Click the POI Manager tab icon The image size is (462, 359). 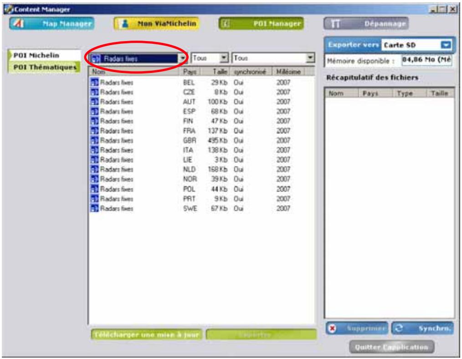click(226, 24)
